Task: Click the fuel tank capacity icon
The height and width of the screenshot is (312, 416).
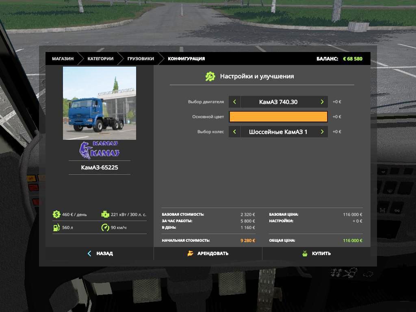Action: tap(56, 227)
